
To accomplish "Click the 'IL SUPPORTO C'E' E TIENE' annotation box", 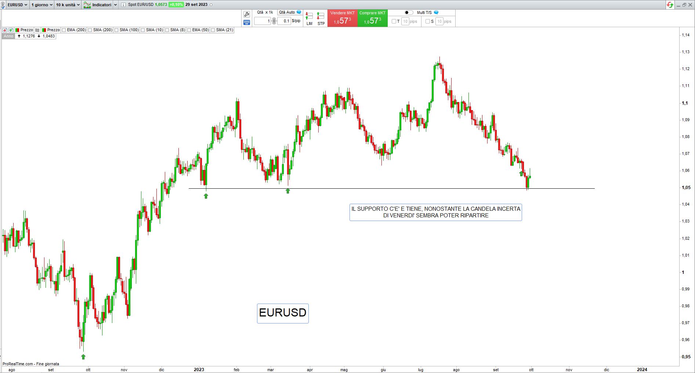I will click(436, 212).
